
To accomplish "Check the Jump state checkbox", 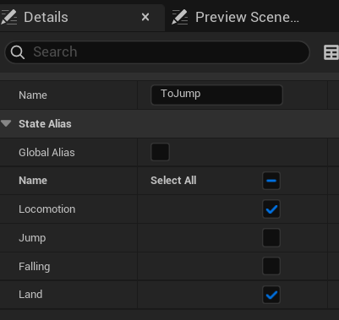I will [271, 238].
